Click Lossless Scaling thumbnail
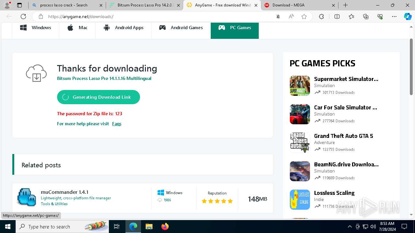415x233 pixels. coord(300,200)
